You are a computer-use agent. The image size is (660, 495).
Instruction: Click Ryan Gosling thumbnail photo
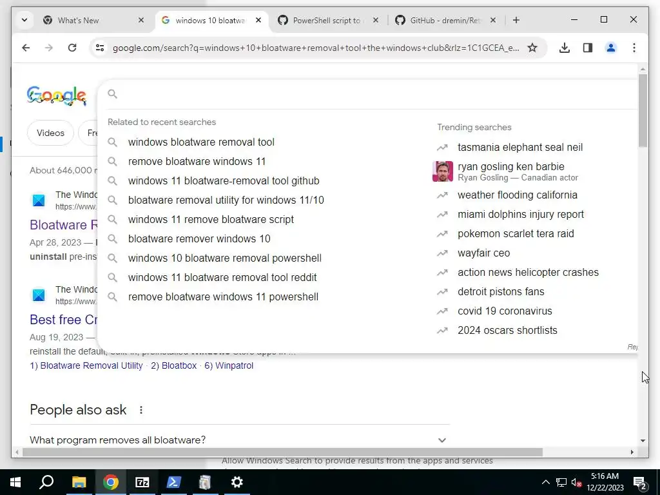[443, 171]
